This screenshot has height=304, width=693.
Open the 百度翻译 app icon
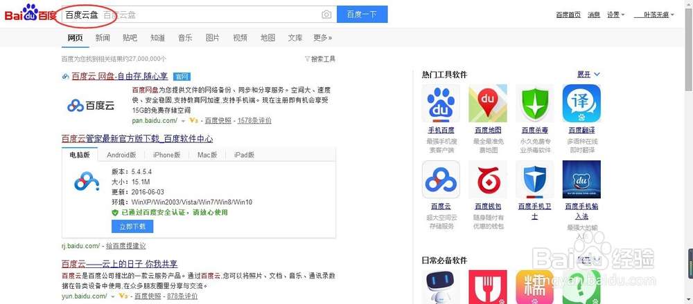tap(581, 104)
